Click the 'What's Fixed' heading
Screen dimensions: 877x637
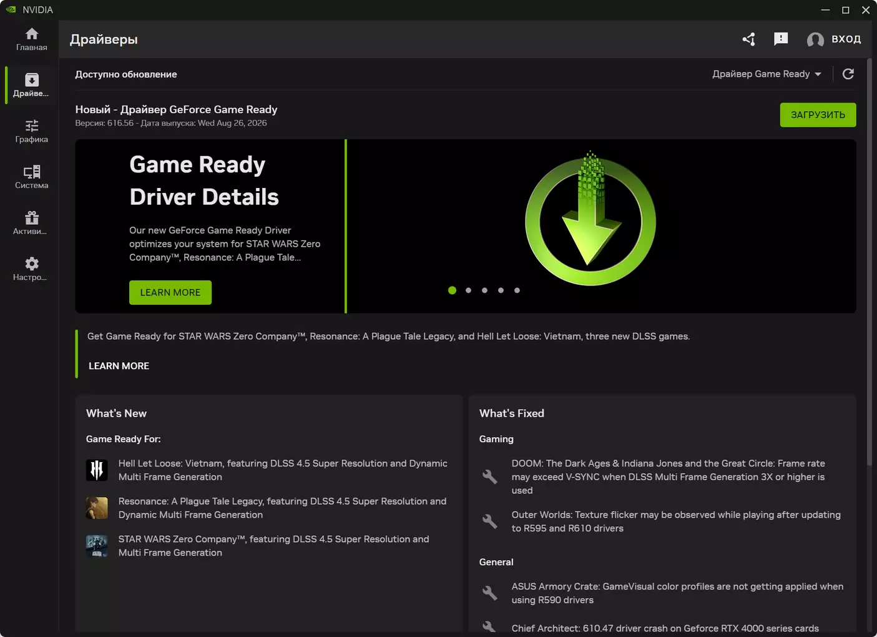click(x=512, y=413)
